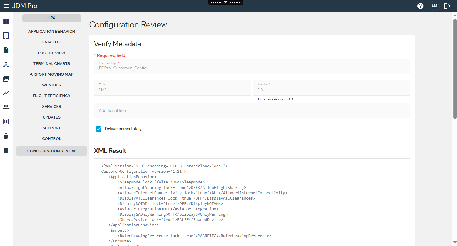This screenshot has width=457, height=246.
Task: Select the images/media icon in the sidebar
Action: pyautogui.click(x=6, y=78)
